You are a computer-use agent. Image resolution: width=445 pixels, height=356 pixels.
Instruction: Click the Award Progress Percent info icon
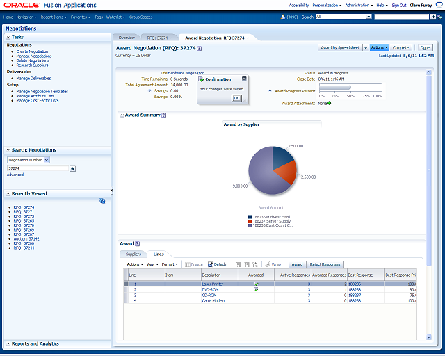pos(270,91)
